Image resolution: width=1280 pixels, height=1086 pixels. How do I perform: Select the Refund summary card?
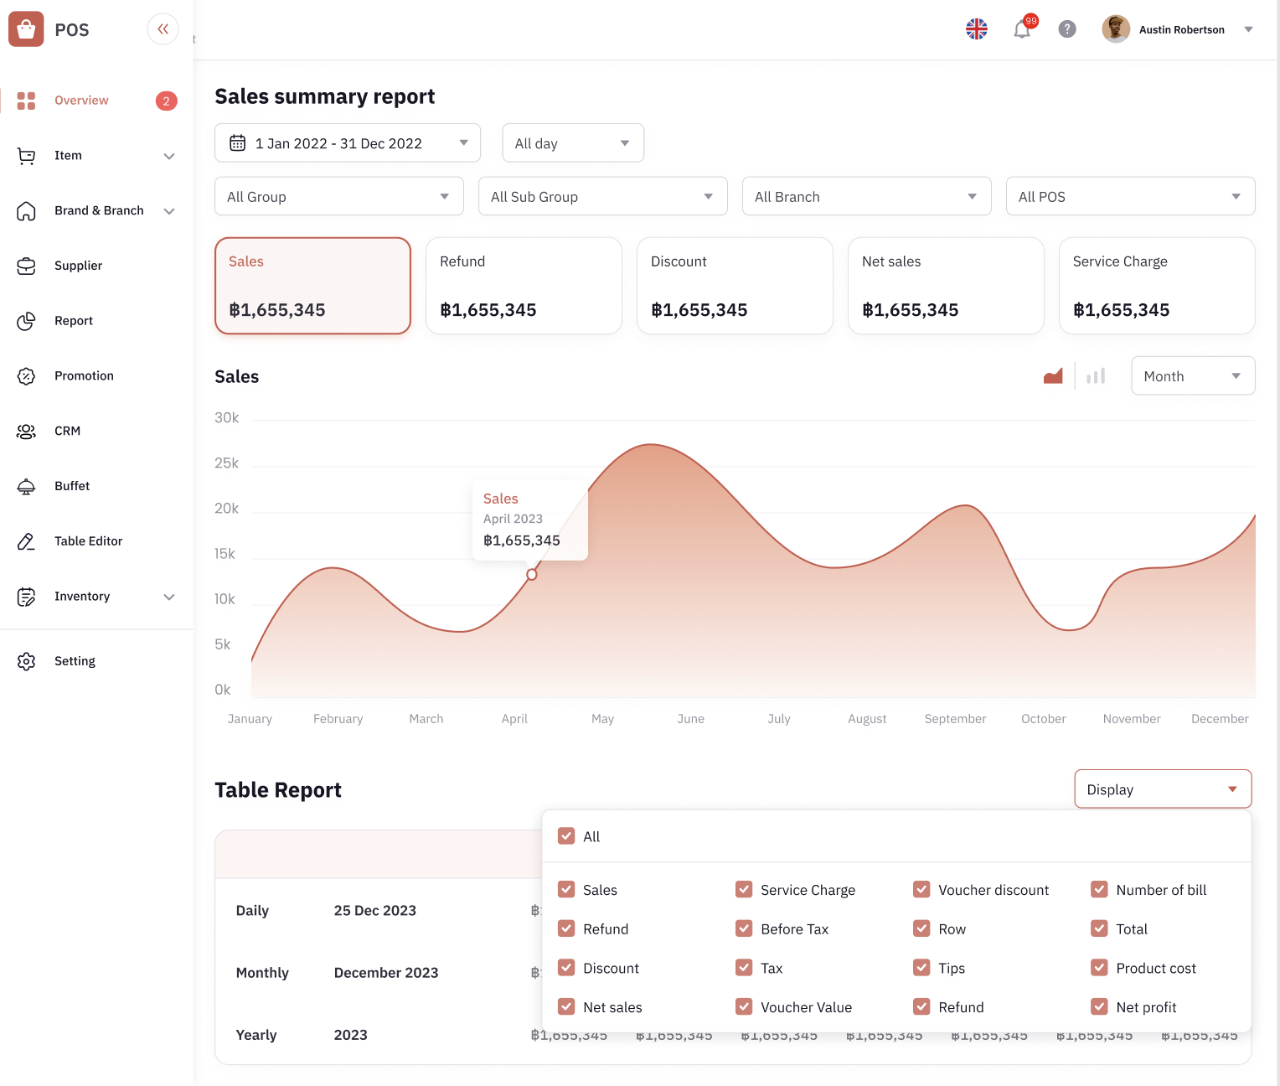click(524, 286)
